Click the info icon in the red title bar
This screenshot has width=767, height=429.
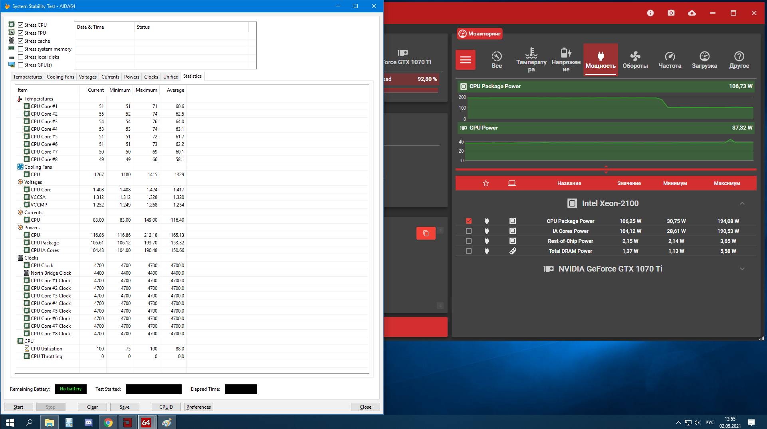(x=650, y=13)
